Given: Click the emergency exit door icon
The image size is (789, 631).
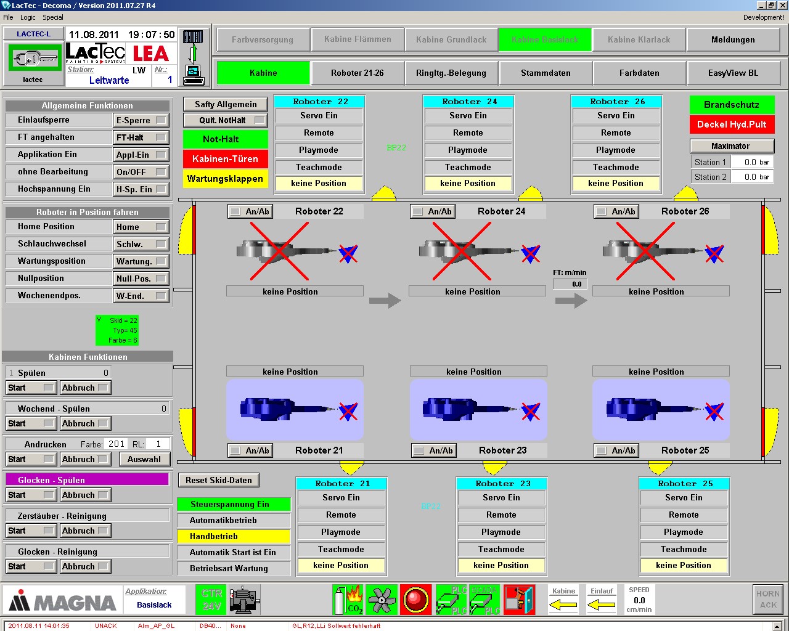Looking at the screenshot, I should pos(520,600).
